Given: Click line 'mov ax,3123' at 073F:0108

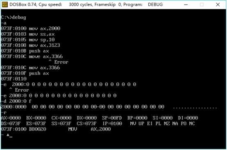Looking at the screenshot, I should [x=30, y=45].
